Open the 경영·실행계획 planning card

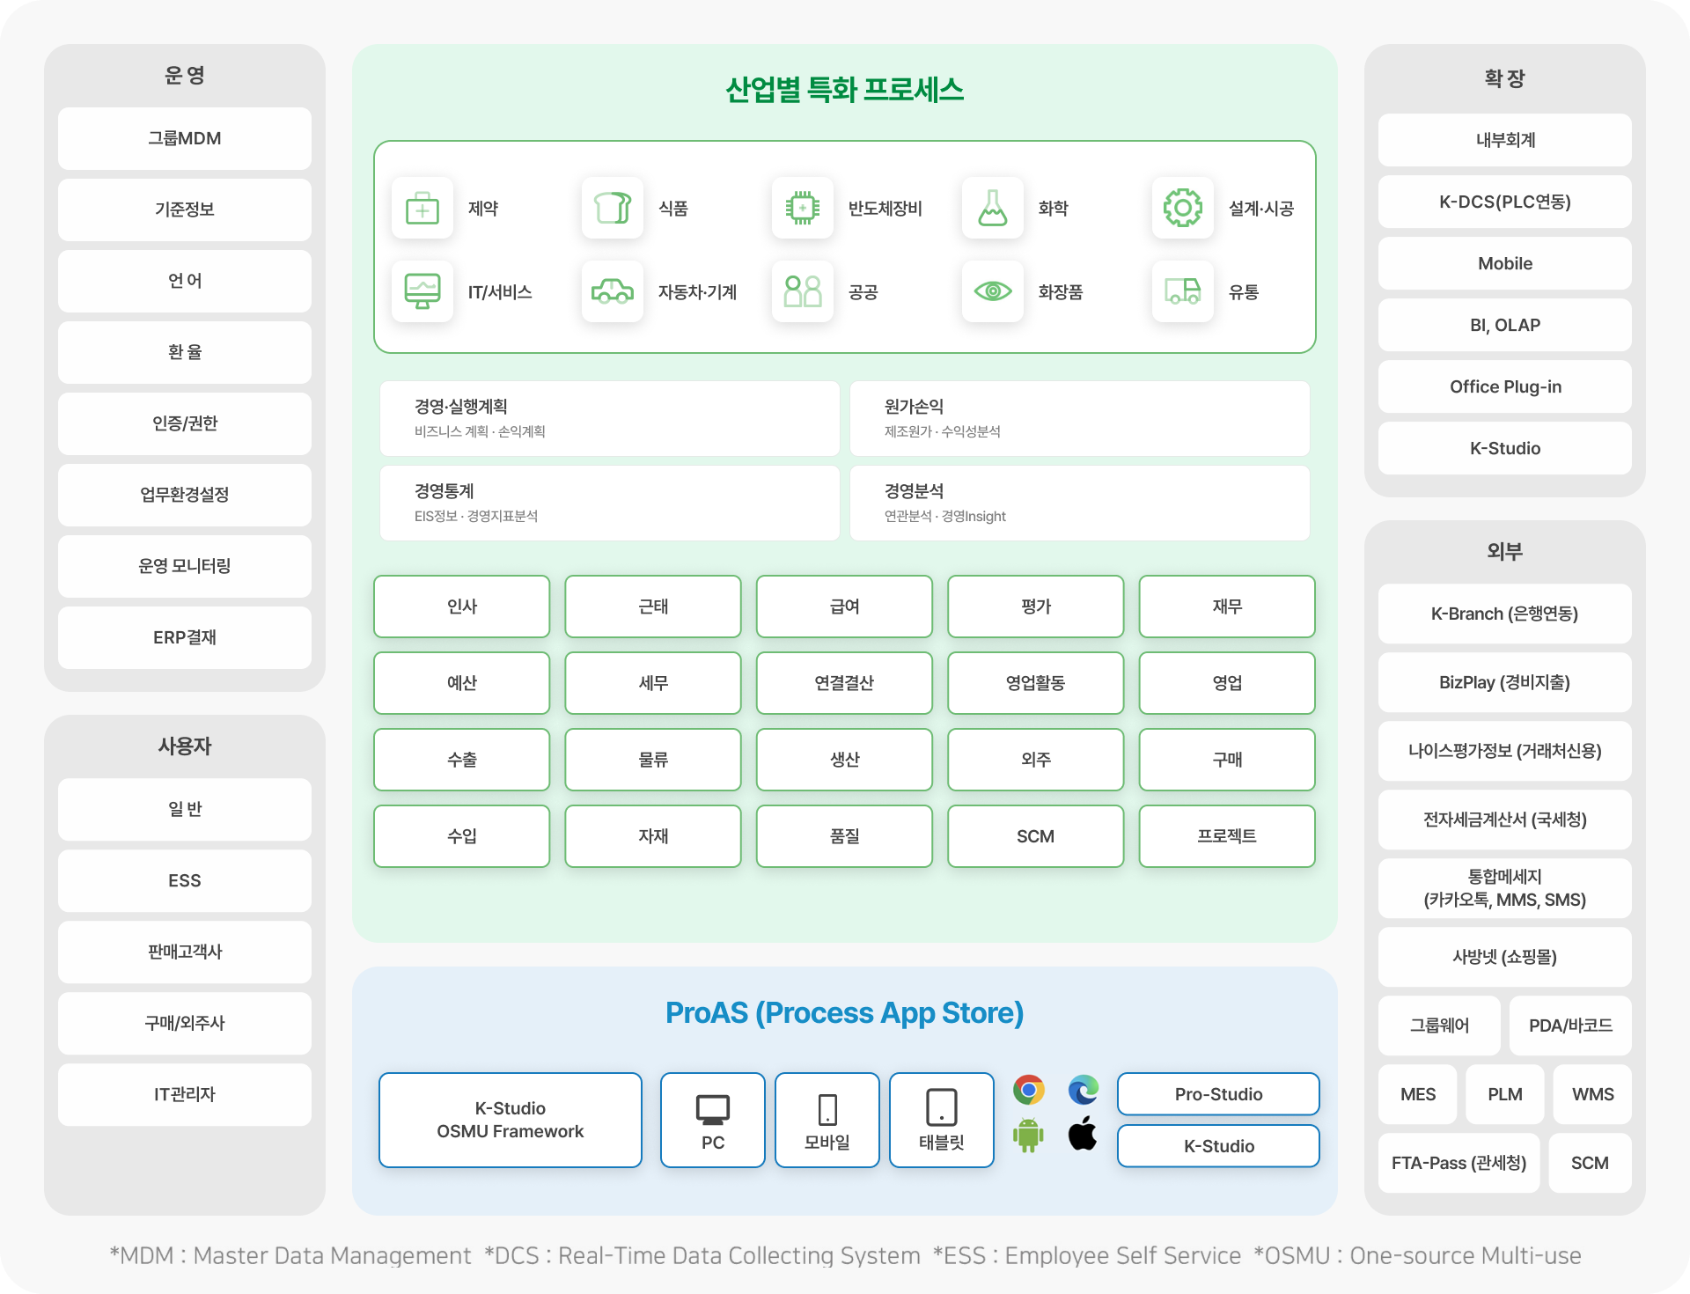tap(610, 418)
